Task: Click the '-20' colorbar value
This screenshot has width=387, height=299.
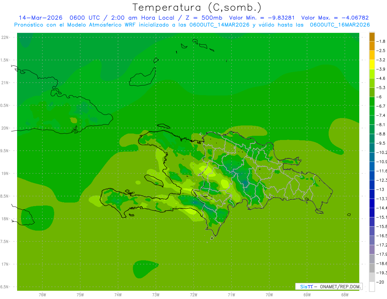Action: tap(380, 282)
